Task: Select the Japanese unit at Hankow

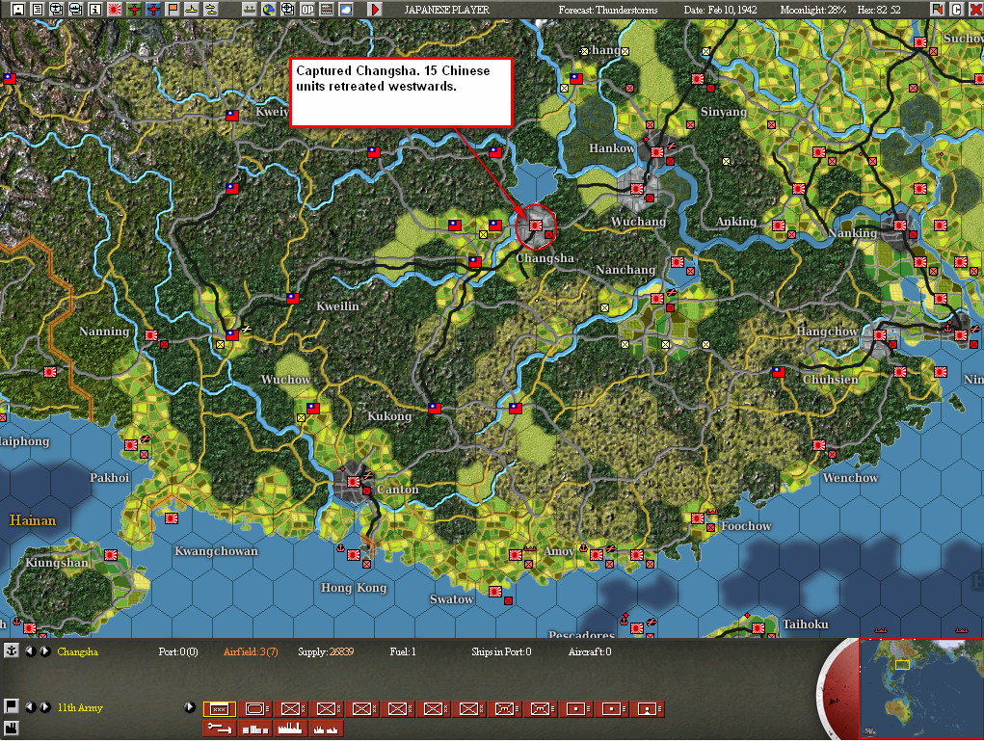Action: coord(657,152)
